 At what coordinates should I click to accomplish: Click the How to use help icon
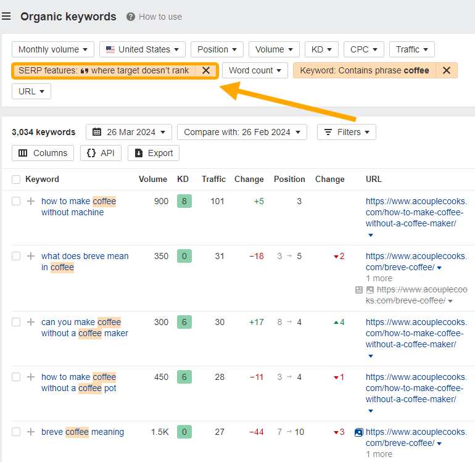131,17
